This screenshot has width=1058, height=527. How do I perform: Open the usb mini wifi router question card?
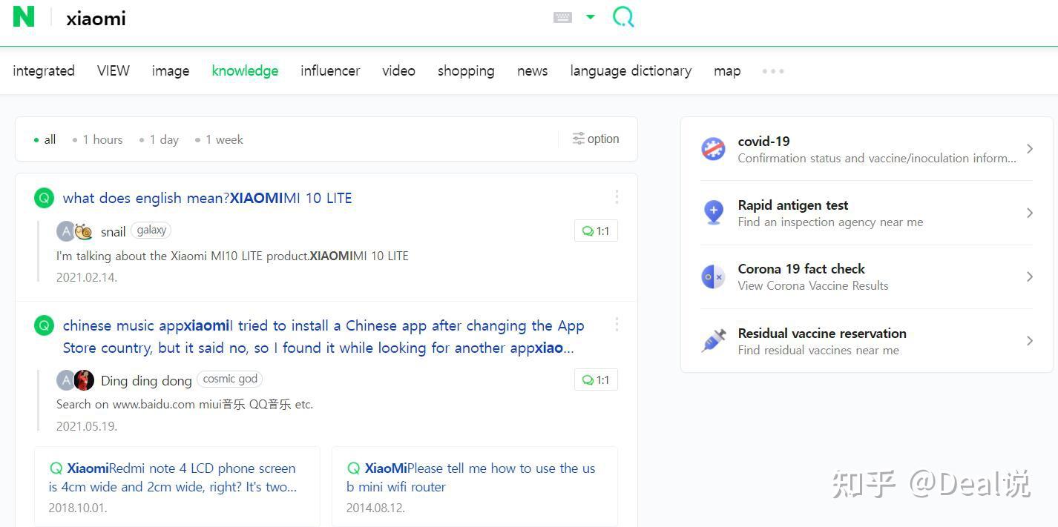[475, 487]
